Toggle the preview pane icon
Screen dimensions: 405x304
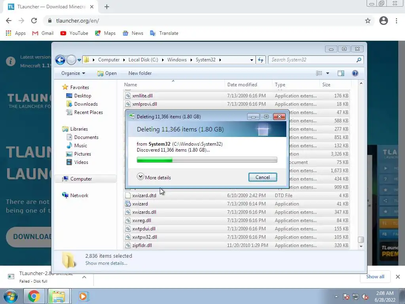pos(341,73)
